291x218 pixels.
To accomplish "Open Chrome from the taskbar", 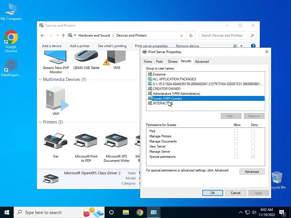I will (x=140, y=212).
